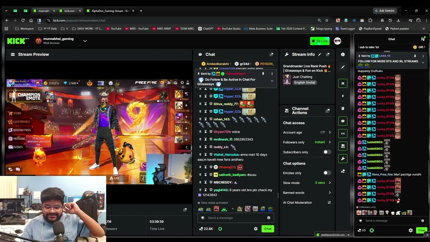Viewport: 430px width, 242px height.
Task: Open popout chat settings gear
Action: [411, 231]
